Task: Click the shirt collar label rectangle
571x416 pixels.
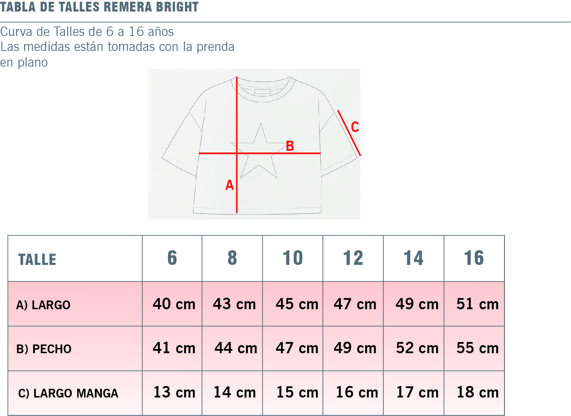Action: (x=262, y=91)
